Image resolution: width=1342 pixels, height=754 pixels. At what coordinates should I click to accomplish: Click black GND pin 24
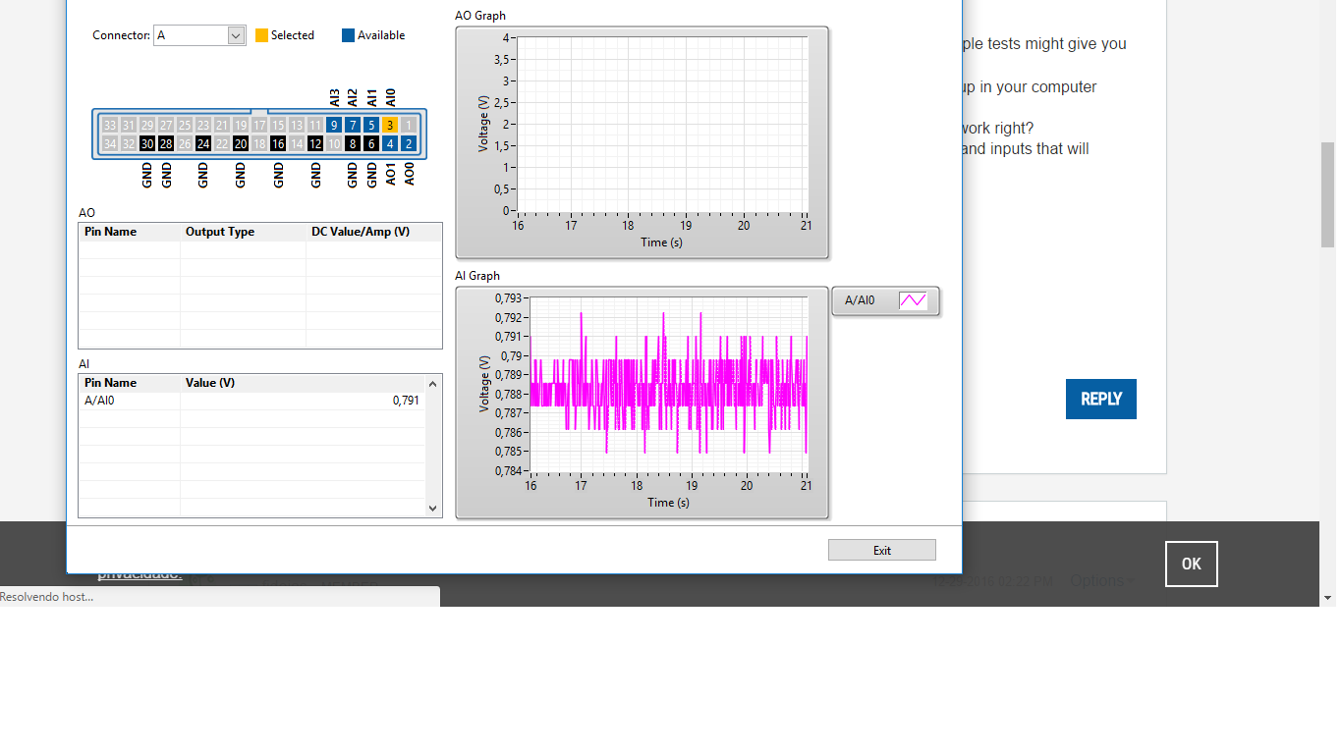click(203, 143)
